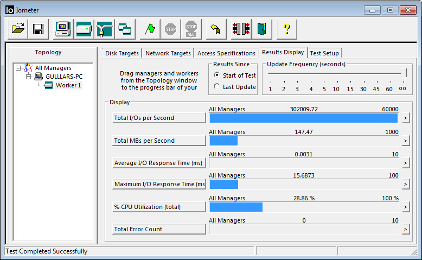
Task: Click the Update Frequency slider thumb
Action: (404, 73)
